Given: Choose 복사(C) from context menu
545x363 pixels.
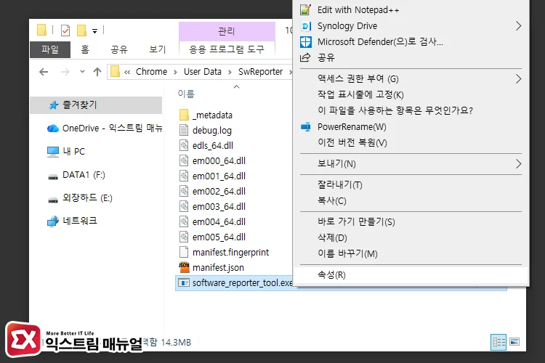Looking at the screenshot, I should [x=411, y=201].
